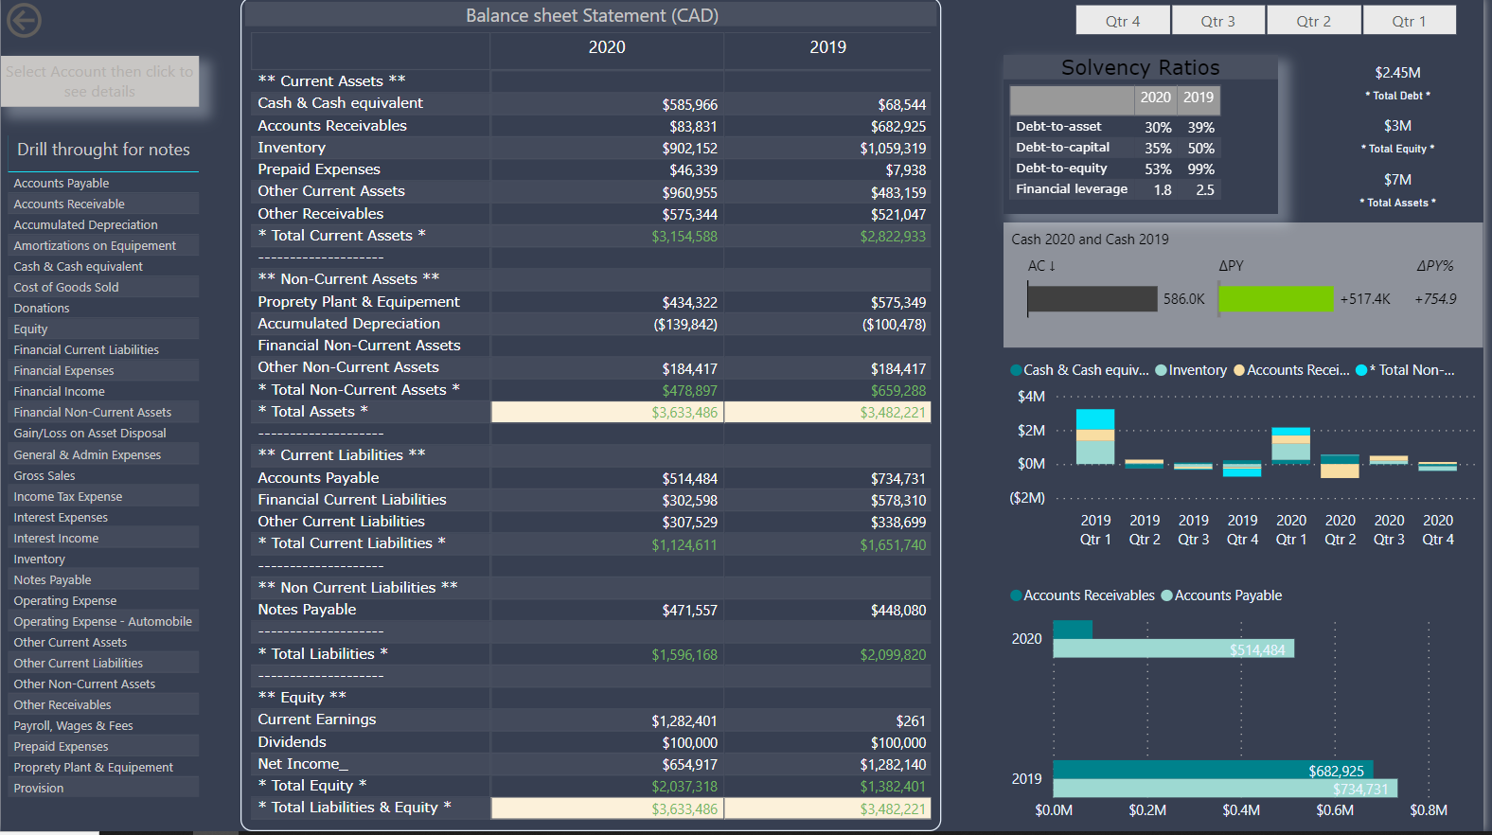Click Cash & Cash equiv legend marker
Image resolution: width=1492 pixels, height=835 pixels.
click(x=1016, y=370)
